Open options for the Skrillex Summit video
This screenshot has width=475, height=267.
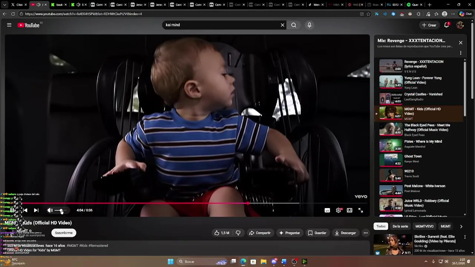pos(465,237)
